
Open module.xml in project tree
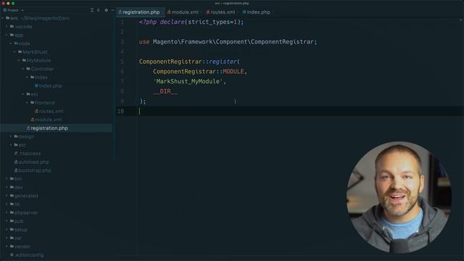click(x=46, y=120)
